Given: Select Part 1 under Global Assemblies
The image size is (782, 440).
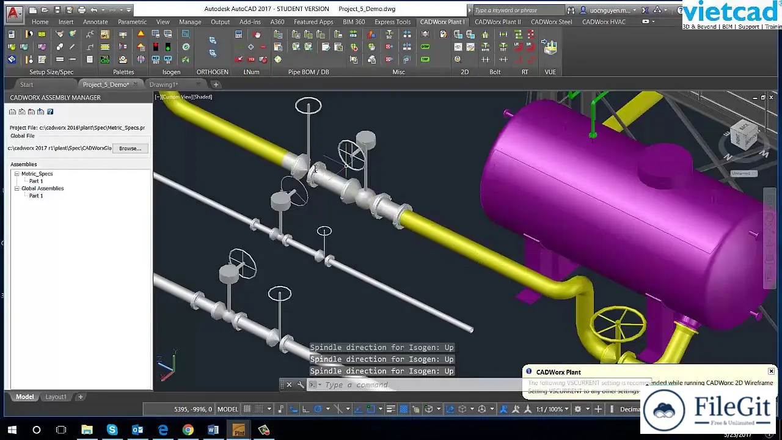Looking at the screenshot, I should (36, 196).
